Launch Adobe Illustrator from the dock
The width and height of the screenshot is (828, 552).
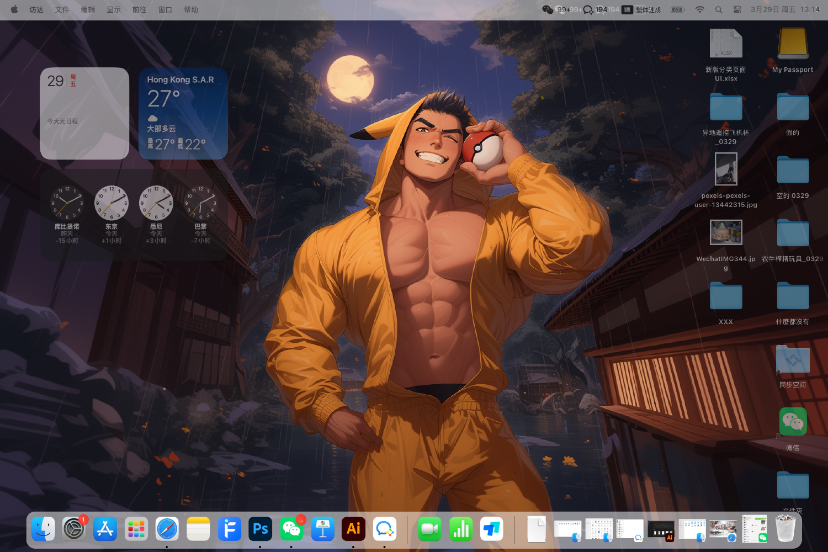(353, 529)
